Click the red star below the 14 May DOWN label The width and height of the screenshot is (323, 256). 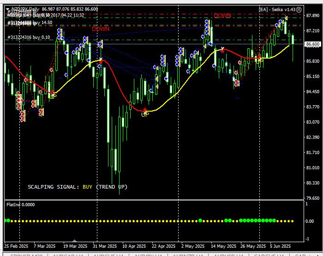[x=222, y=51]
